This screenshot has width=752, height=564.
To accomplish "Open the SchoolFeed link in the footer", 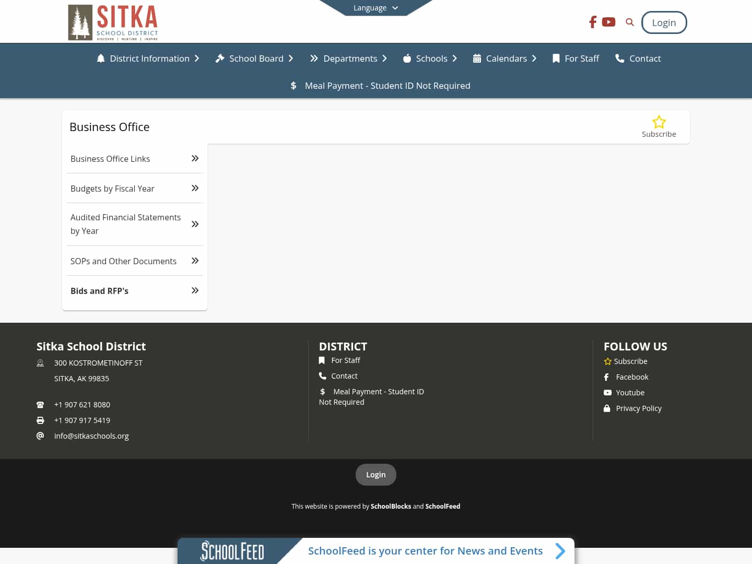I will point(442,506).
